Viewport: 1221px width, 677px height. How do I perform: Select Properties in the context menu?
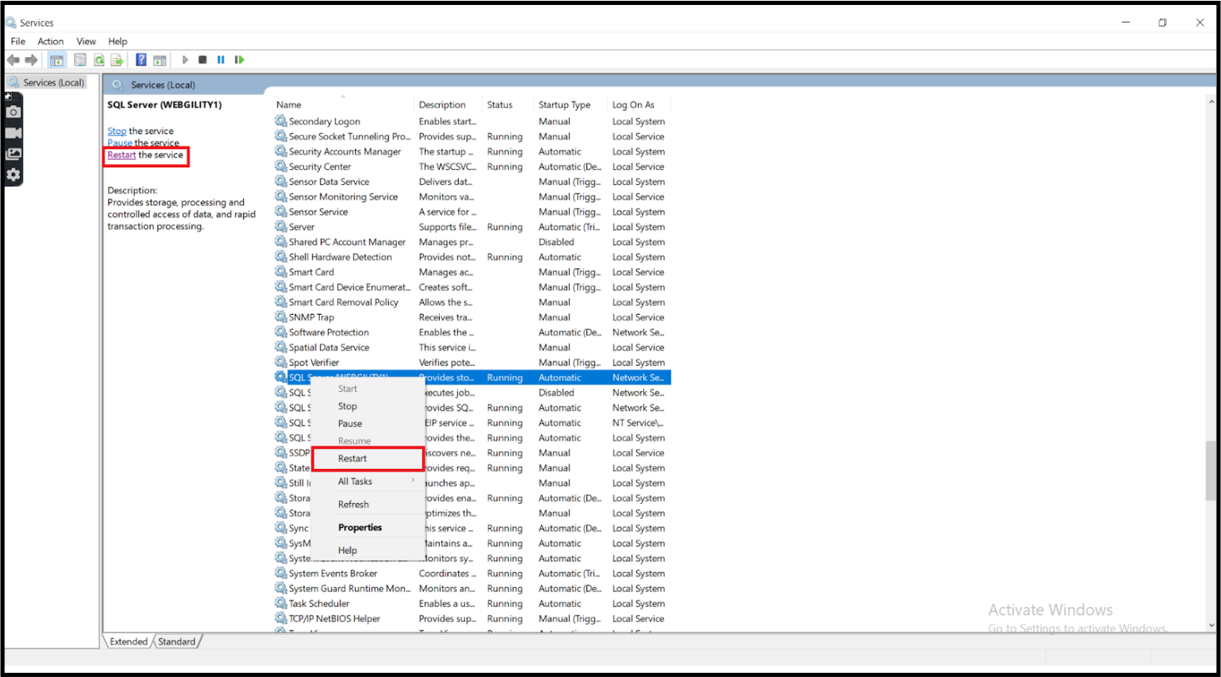[x=360, y=528]
